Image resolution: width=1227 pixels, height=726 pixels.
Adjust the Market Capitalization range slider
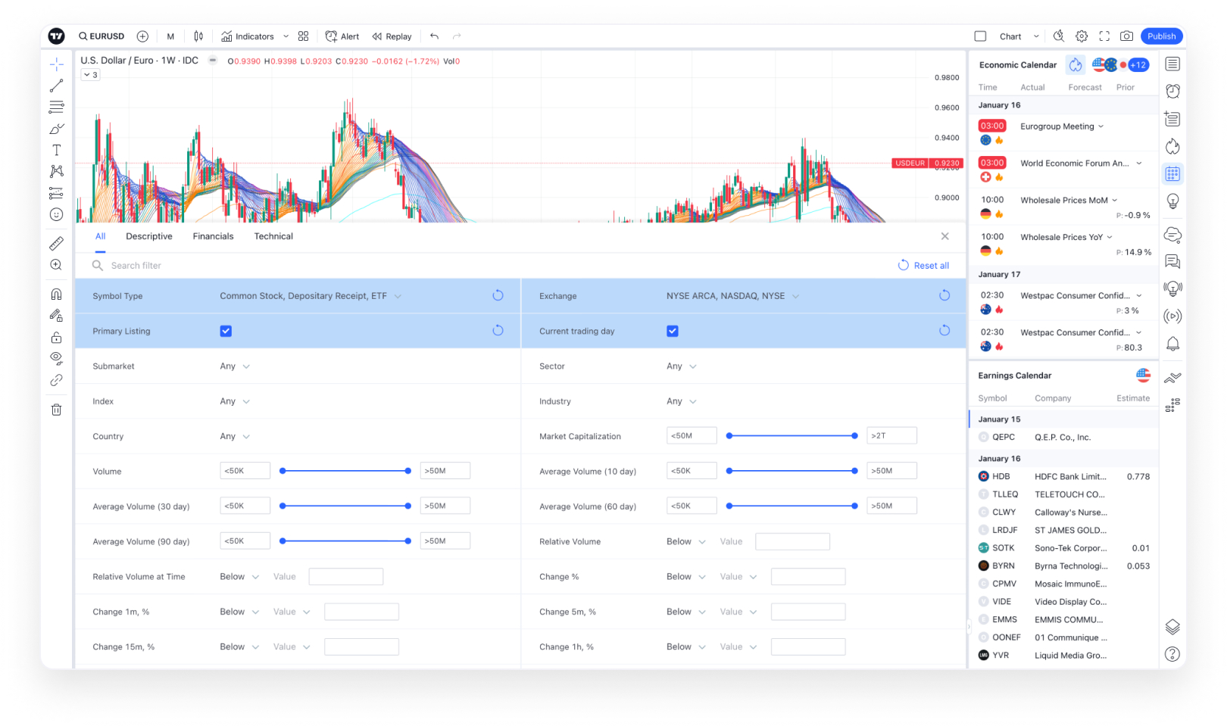coord(791,435)
